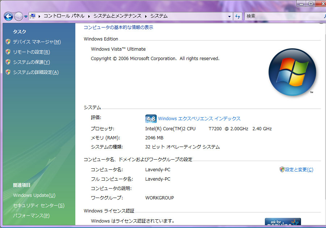Navigate to コントロール パネル breadcrumb

tap(64, 16)
